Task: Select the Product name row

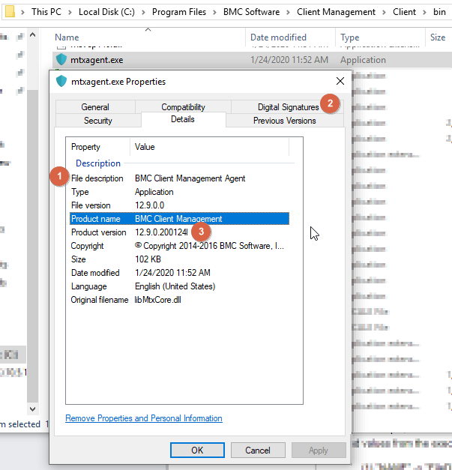Action: tap(179, 219)
